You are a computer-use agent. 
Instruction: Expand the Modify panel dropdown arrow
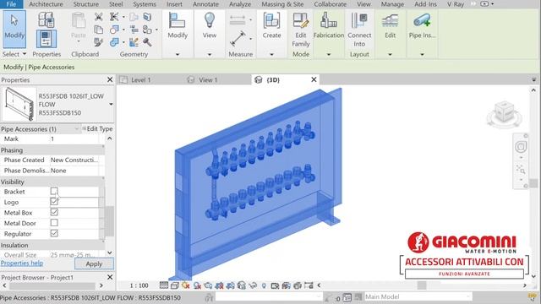[x=178, y=54]
